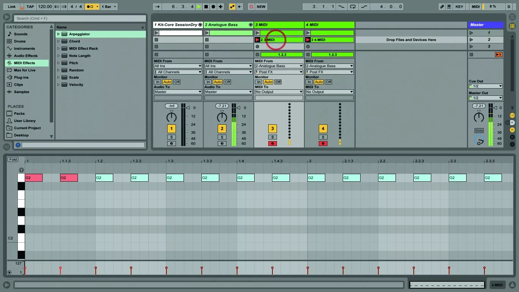
Task: Click the Stop All Clips button on Master
Action: click(472, 54)
